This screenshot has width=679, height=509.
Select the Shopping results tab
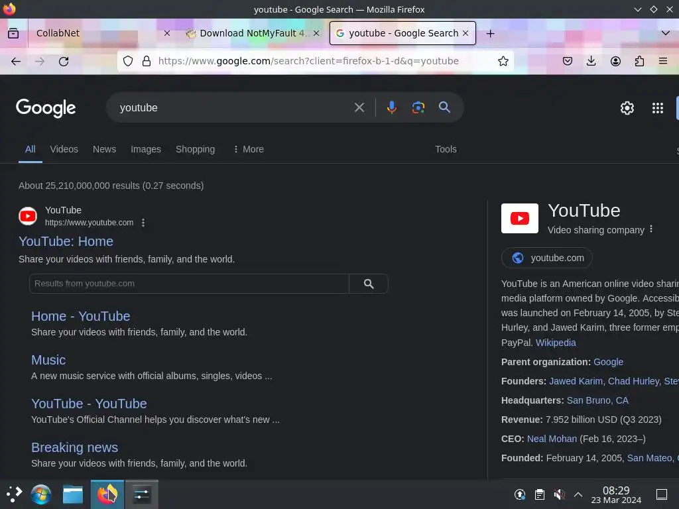point(196,149)
